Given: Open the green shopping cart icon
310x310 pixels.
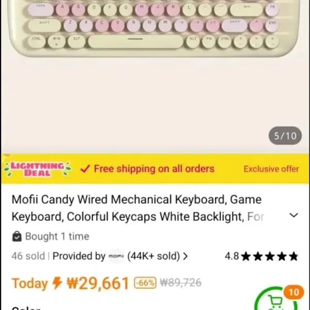Looking at the screenshot, I should 276,300.
